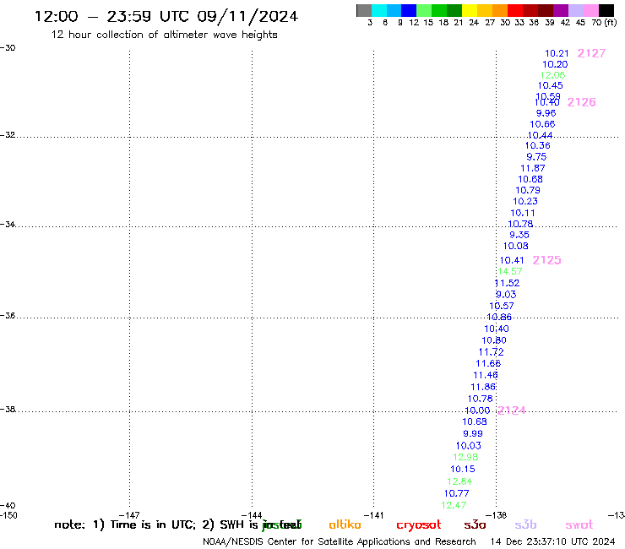Click the dark blue swatch above label 12

pyautogui.click(x=409, y=10)
